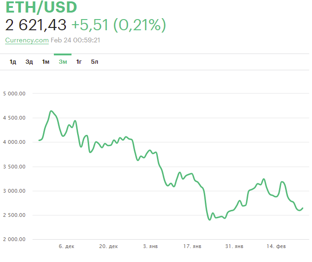312x262 pixels.
Task: Click the 14. фев date marker
Action: (x=277, y=246)
